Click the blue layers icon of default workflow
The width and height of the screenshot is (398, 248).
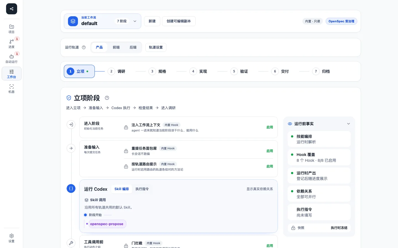pos(73,21)
